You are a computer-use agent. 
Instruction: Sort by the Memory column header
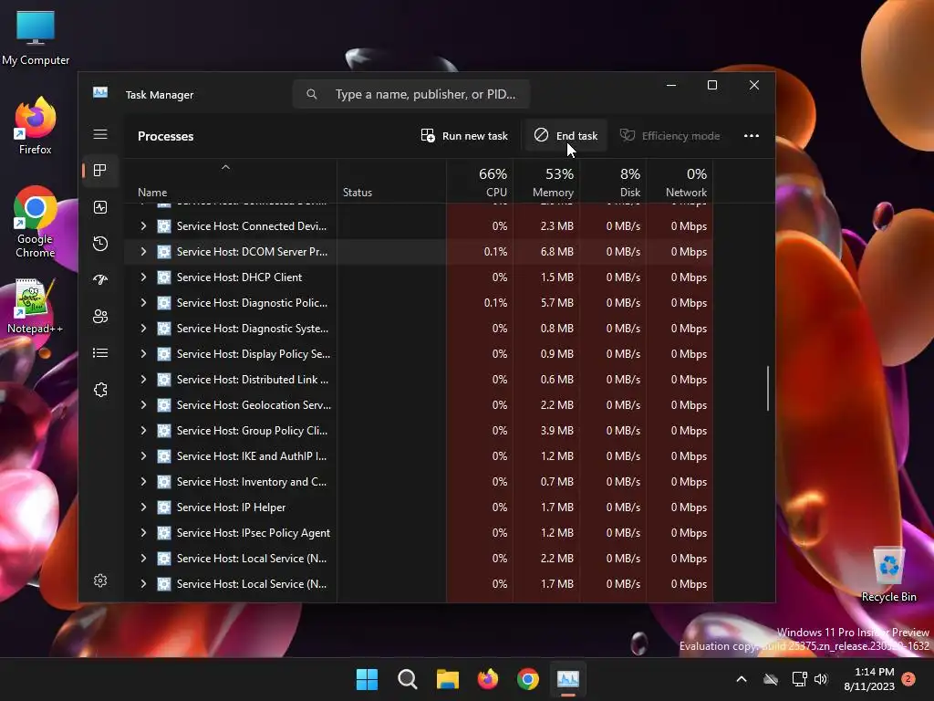click(x=547, y=182)
